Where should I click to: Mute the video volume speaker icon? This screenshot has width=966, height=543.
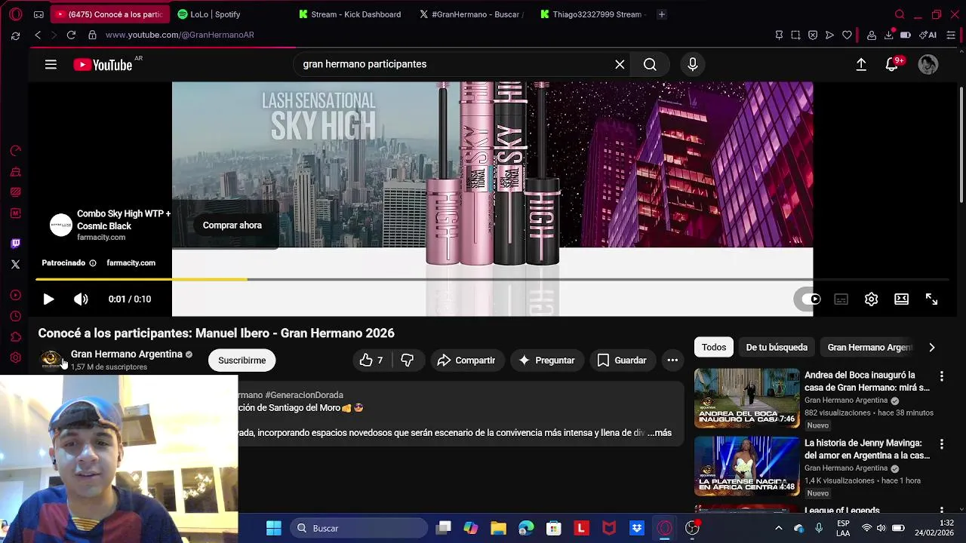81,299
